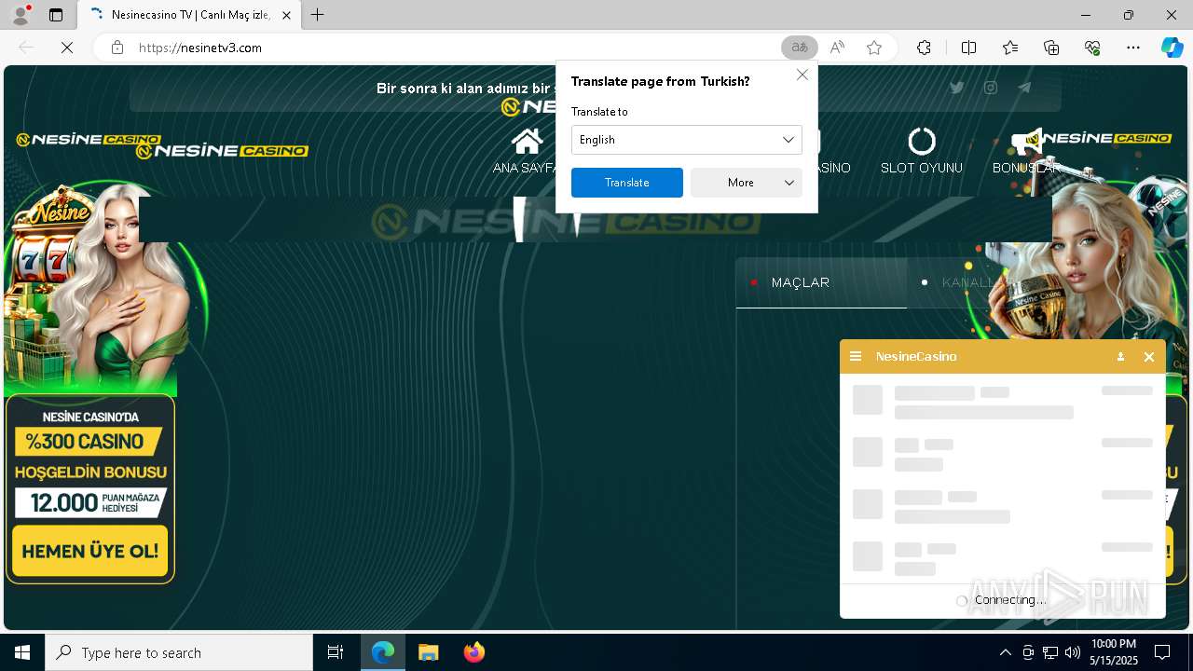Click the top-left Nesine Casino logo
Viewport: 1193px width, 671px height.
tap(89, 140)
